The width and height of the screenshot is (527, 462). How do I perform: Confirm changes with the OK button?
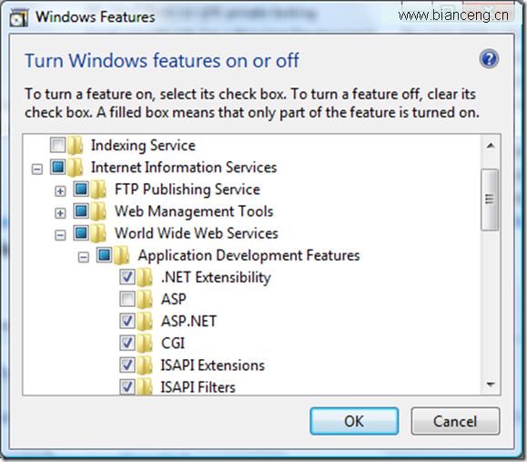354,421
